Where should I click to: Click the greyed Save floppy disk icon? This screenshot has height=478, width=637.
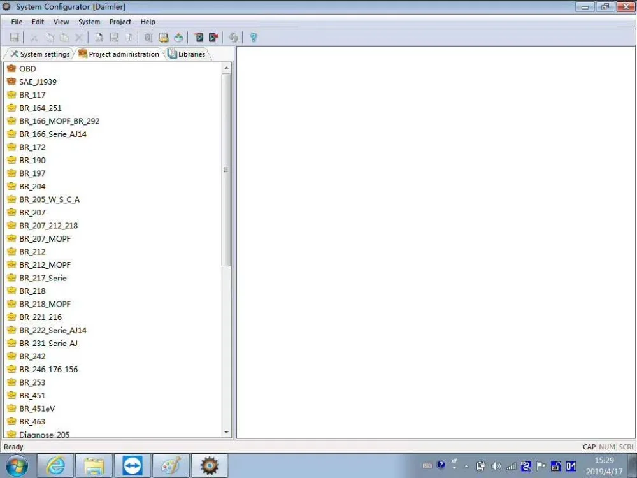(x=14, y=38)
